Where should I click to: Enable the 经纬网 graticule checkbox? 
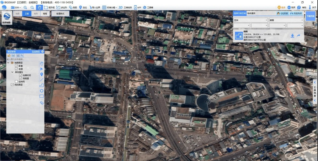point(17,81)
